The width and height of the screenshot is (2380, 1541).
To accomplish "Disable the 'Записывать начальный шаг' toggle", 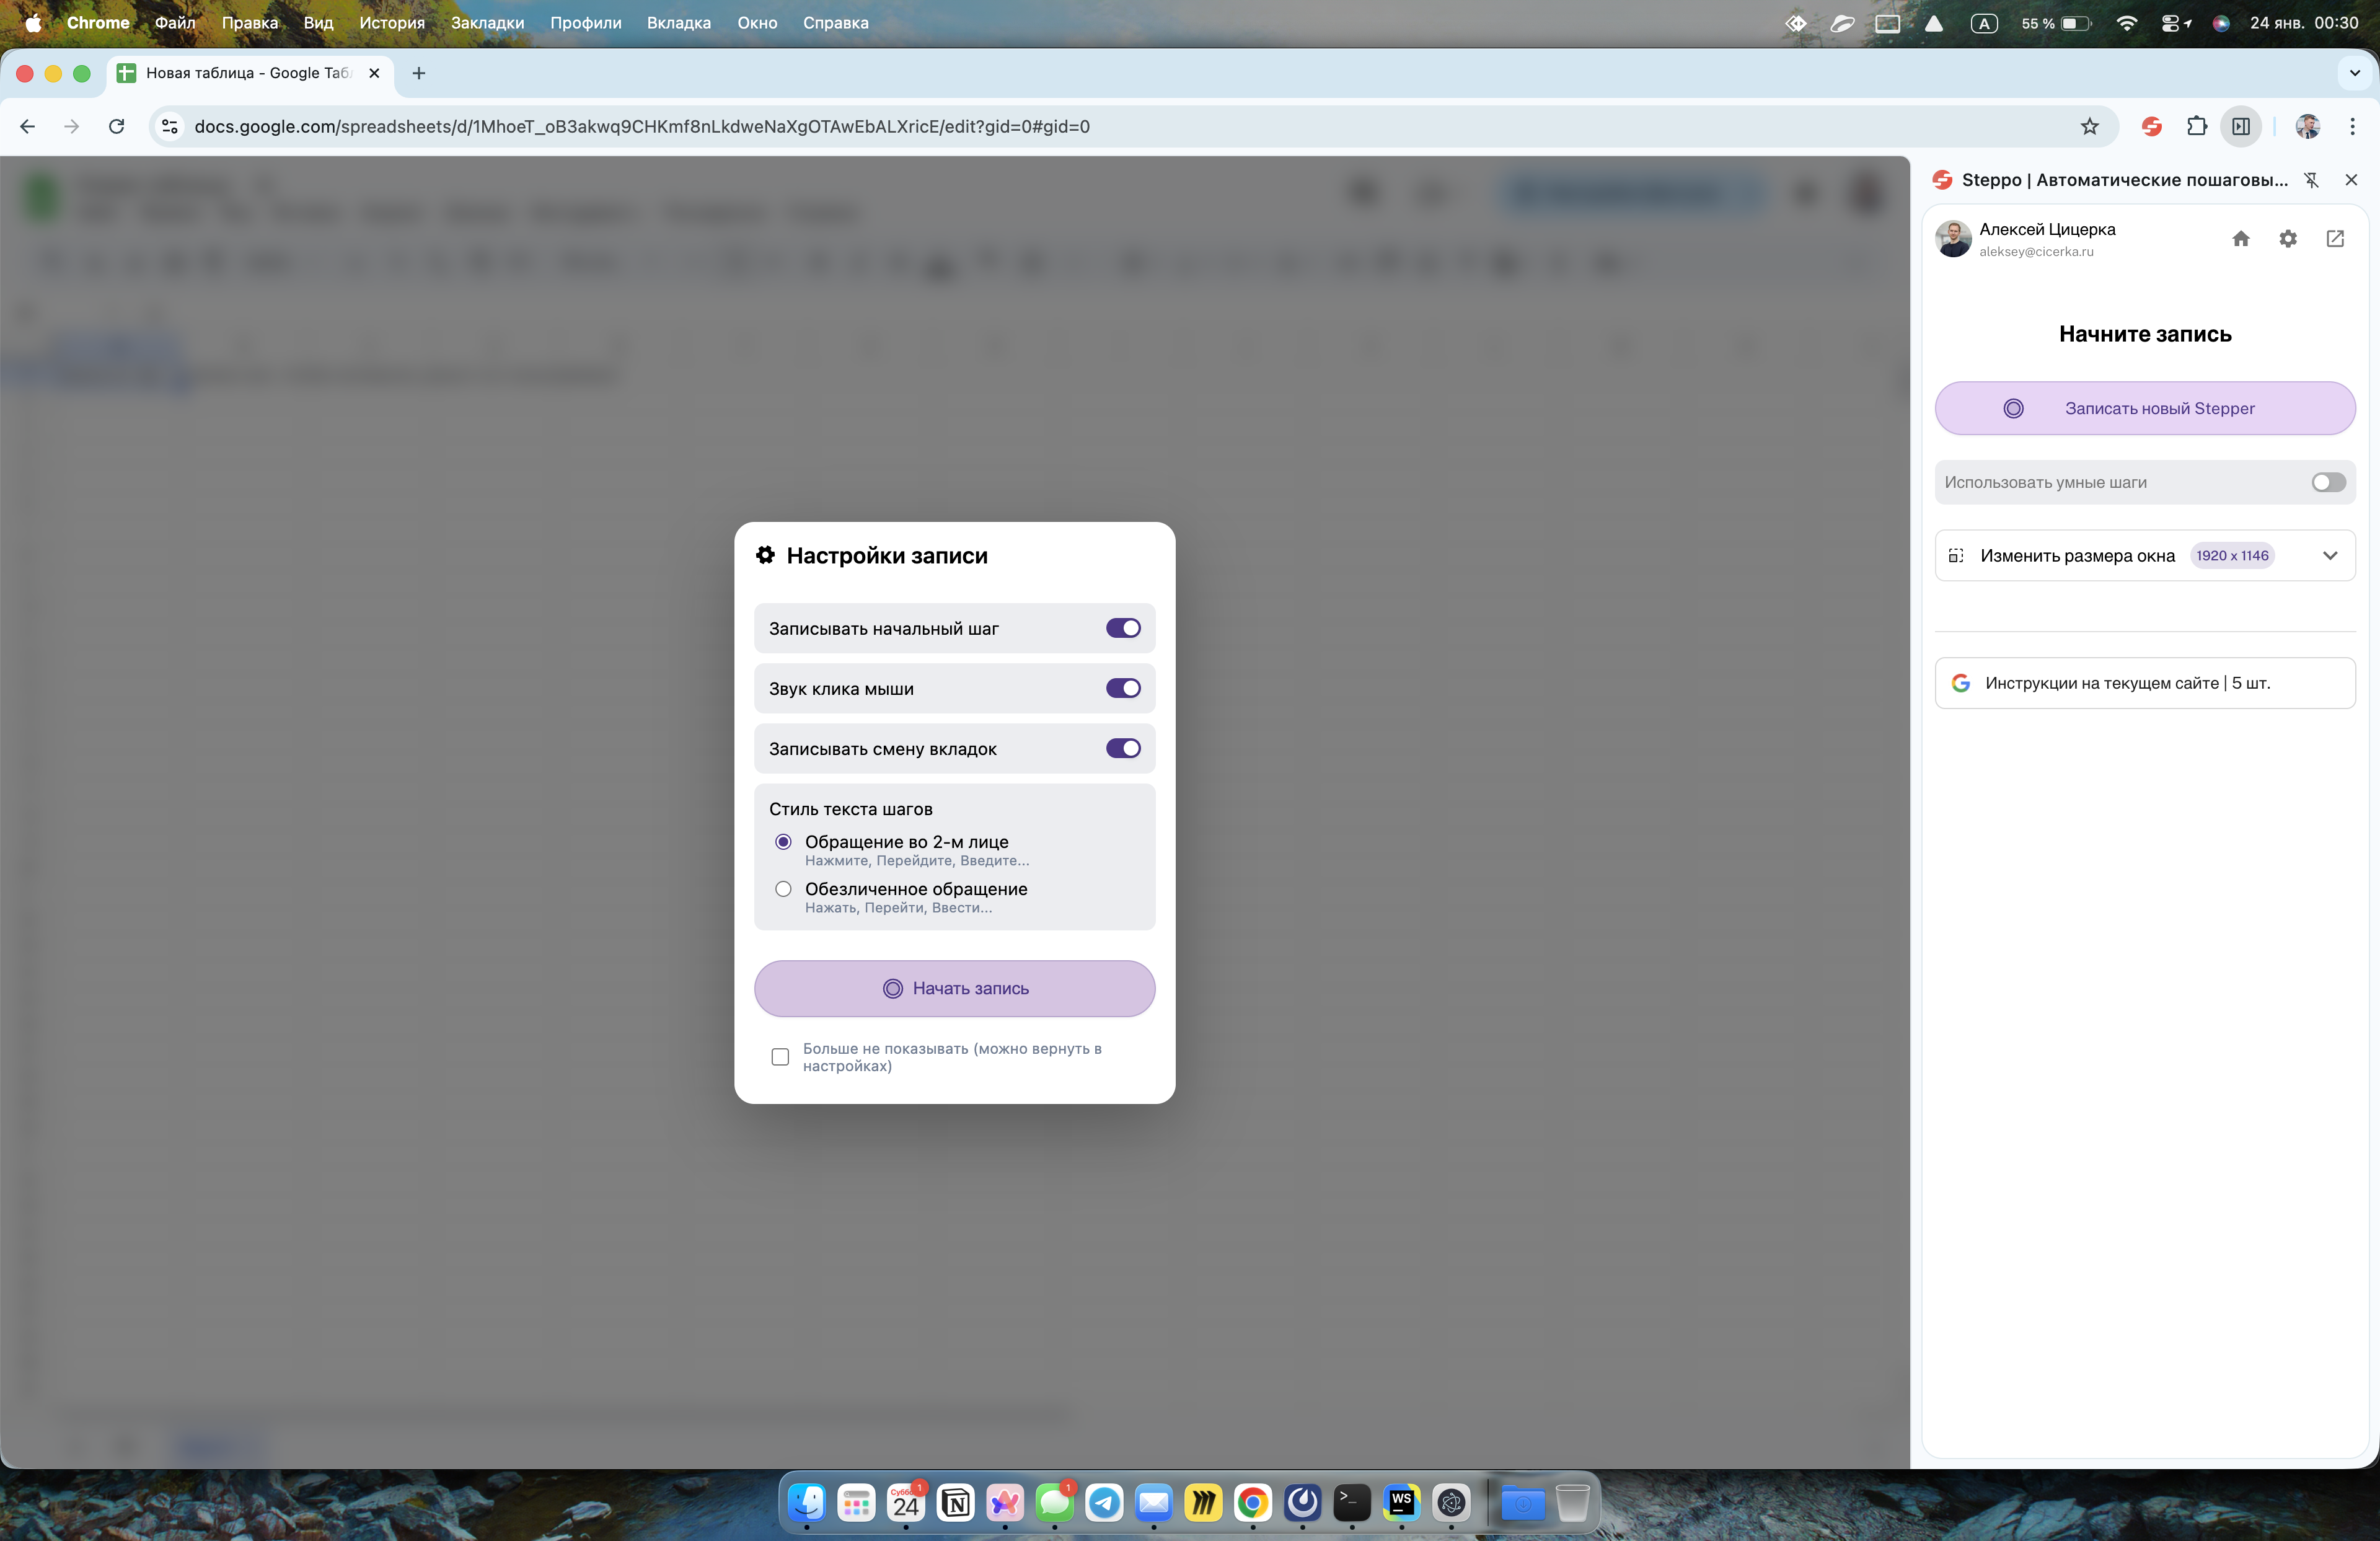I will coord(1122,628).
